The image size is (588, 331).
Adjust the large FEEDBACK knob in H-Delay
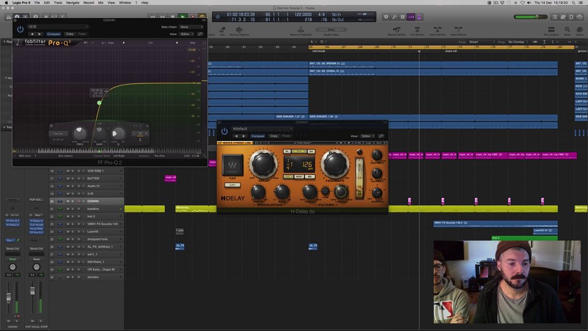(335, 164)
